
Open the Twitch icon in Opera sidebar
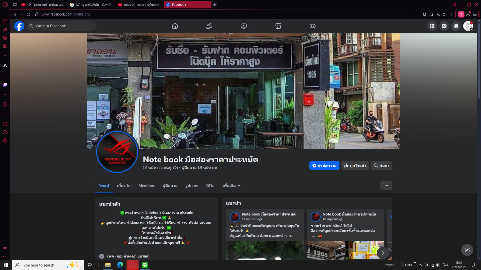coord(5,85)
